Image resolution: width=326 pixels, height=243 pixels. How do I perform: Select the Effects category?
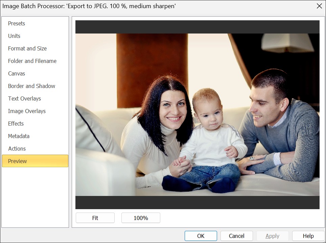(x=35, y=124)
